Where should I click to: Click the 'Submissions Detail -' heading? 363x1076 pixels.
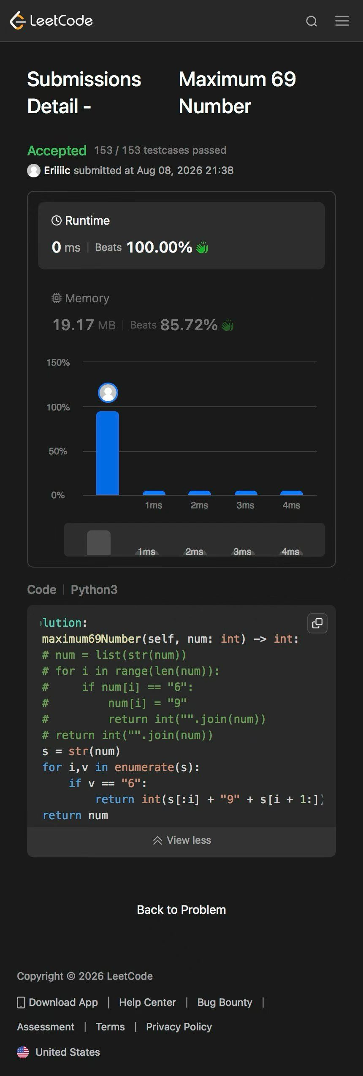[84, 92]
